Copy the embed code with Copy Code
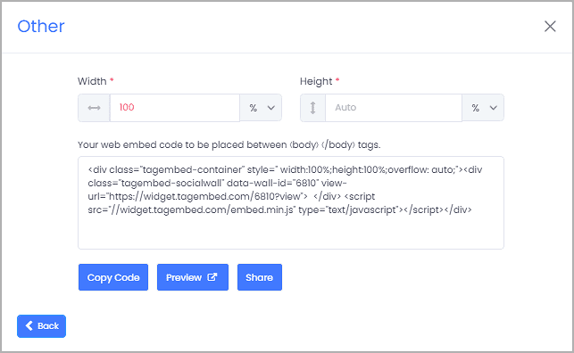 [x=113, y=277]
